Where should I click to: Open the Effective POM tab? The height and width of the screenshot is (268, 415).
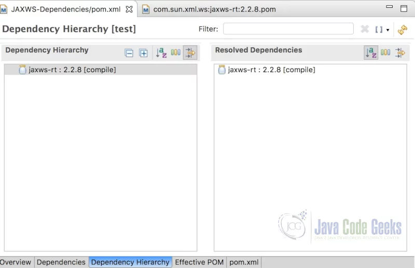tap(199, 262)
